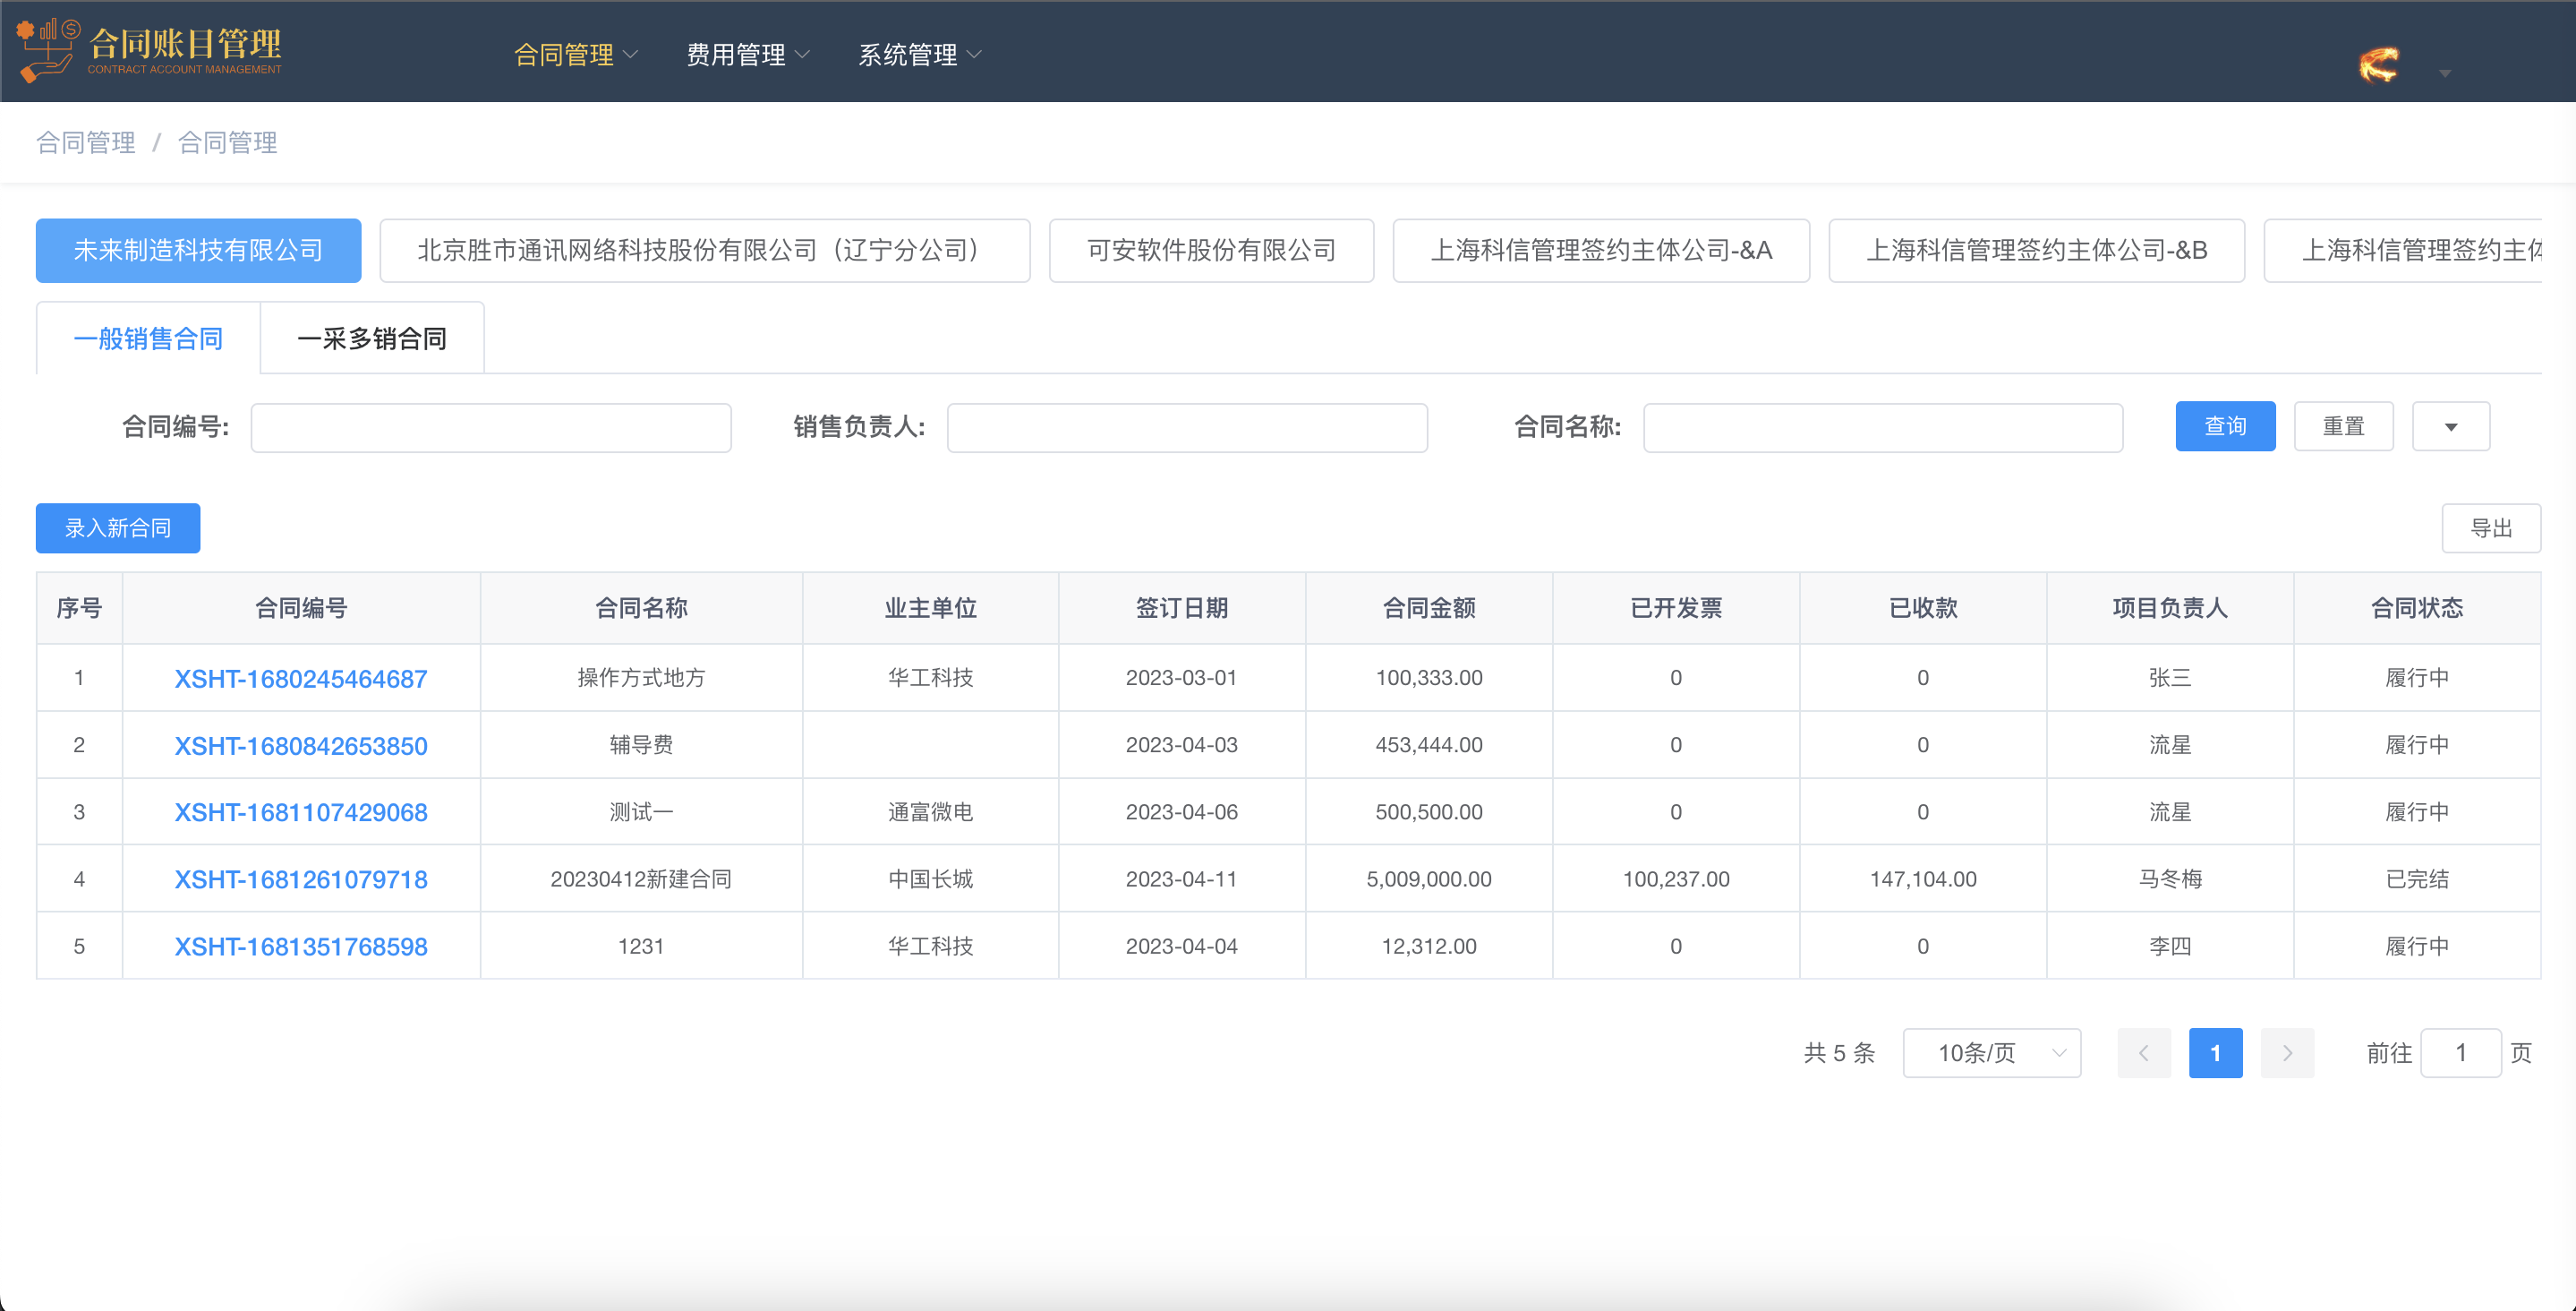Click the 已完结 status cell
The height and width of the screenshot is (1311, 2576).
(x=2417, y=878)
